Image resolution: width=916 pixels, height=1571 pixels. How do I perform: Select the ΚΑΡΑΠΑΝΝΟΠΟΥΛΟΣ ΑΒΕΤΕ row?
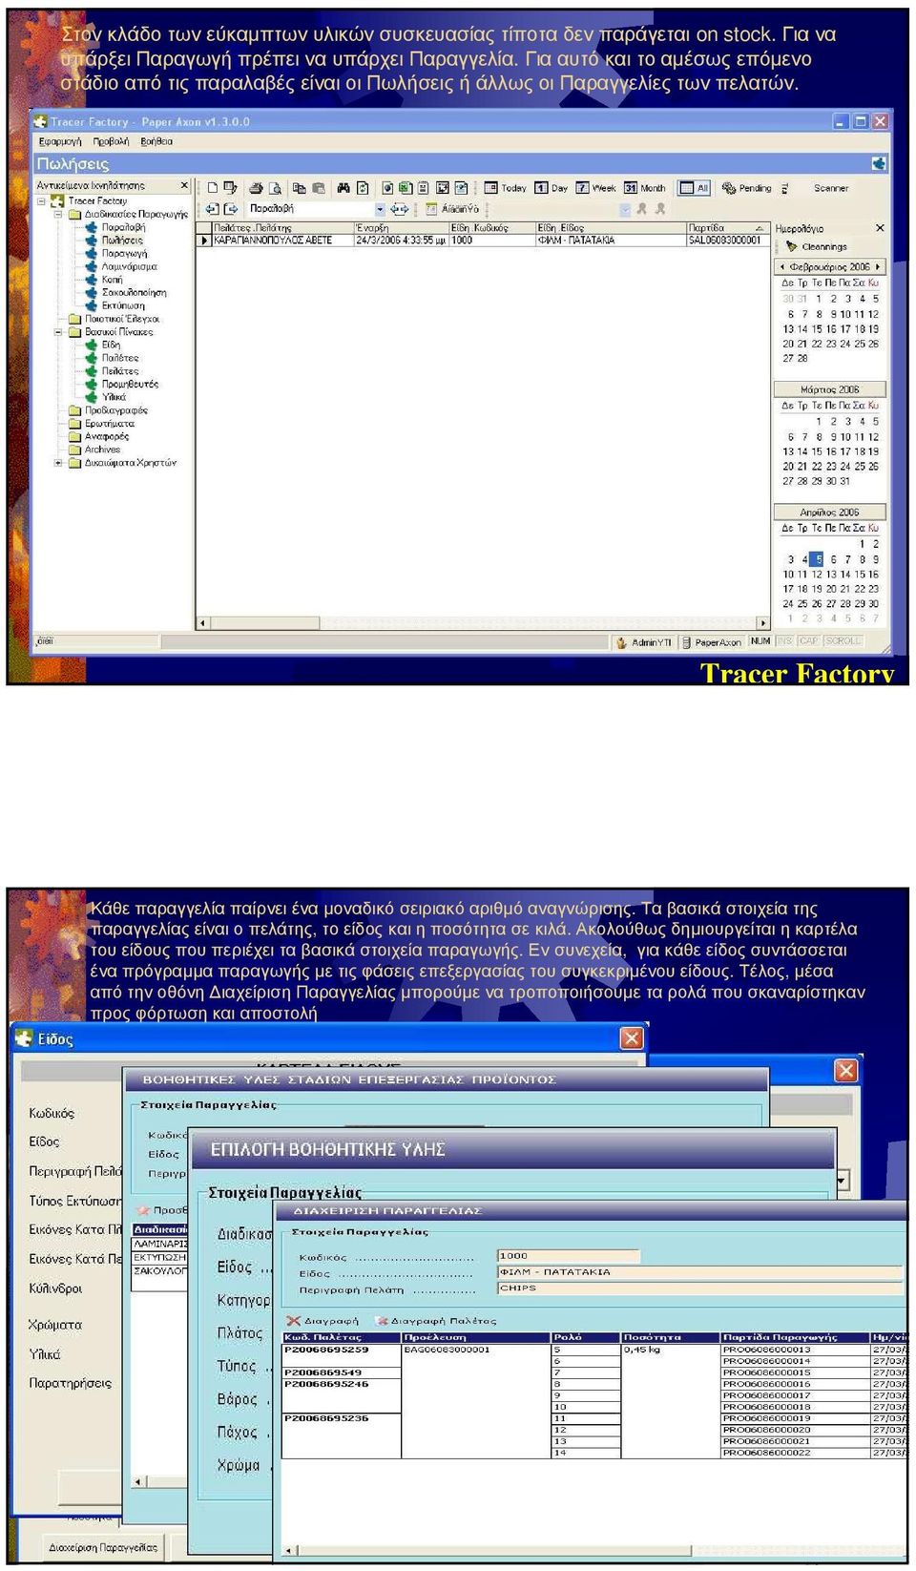tap(482, 241)
